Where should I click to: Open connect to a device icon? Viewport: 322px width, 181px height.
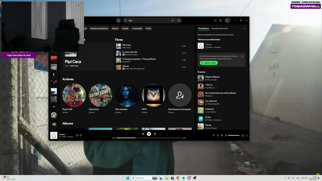[x=222, y=135]
